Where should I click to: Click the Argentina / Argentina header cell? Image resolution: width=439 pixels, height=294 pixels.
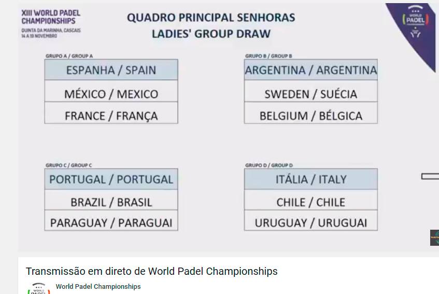click(x=311, y=69)
